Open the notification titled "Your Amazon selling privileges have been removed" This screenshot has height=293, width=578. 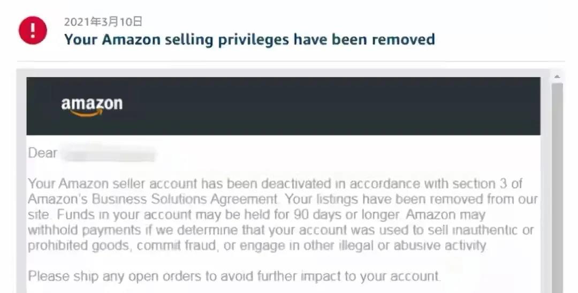[249, 40]
